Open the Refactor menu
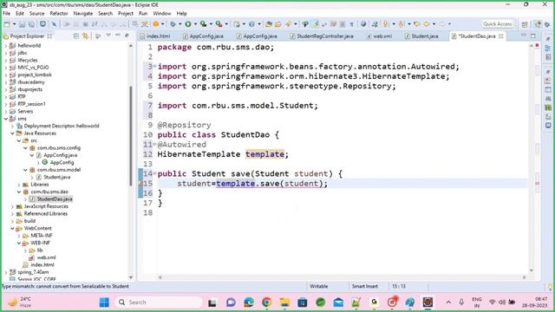Image resolution: width=555 pixels, height=312 pixels. pyautogui.click(x=59, y=14)
